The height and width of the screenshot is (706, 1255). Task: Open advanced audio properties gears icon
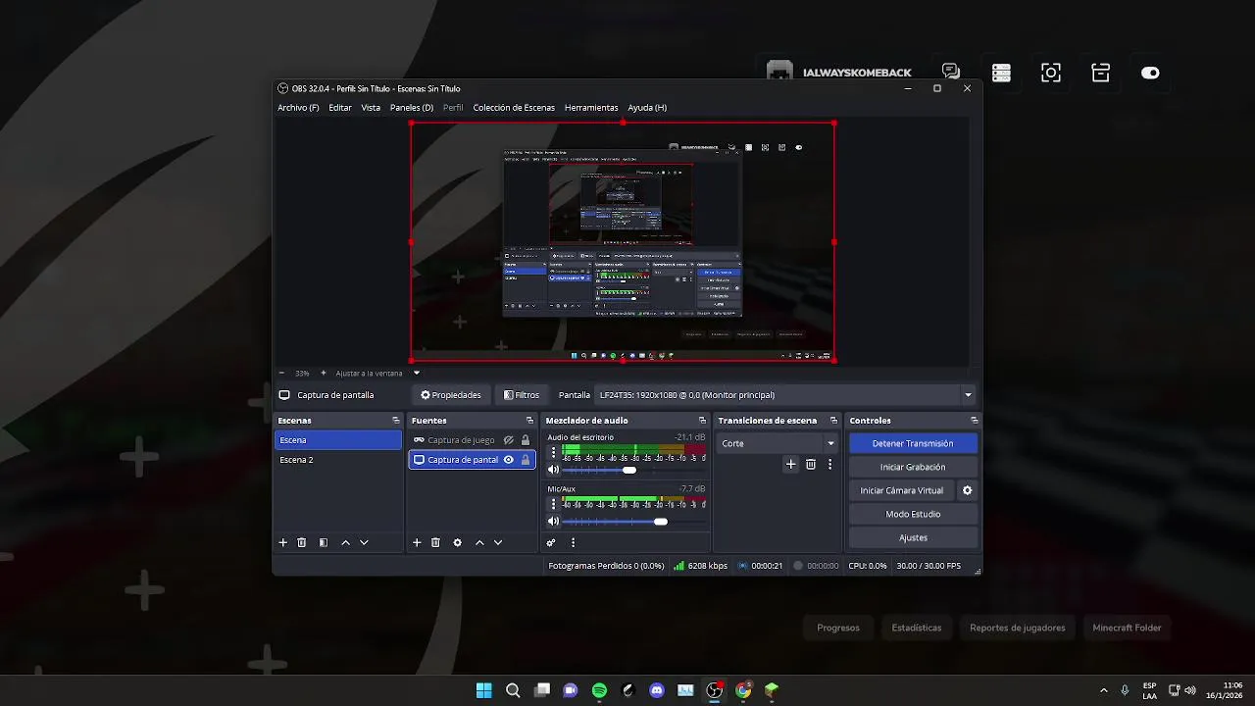click(x=551, y=542)
